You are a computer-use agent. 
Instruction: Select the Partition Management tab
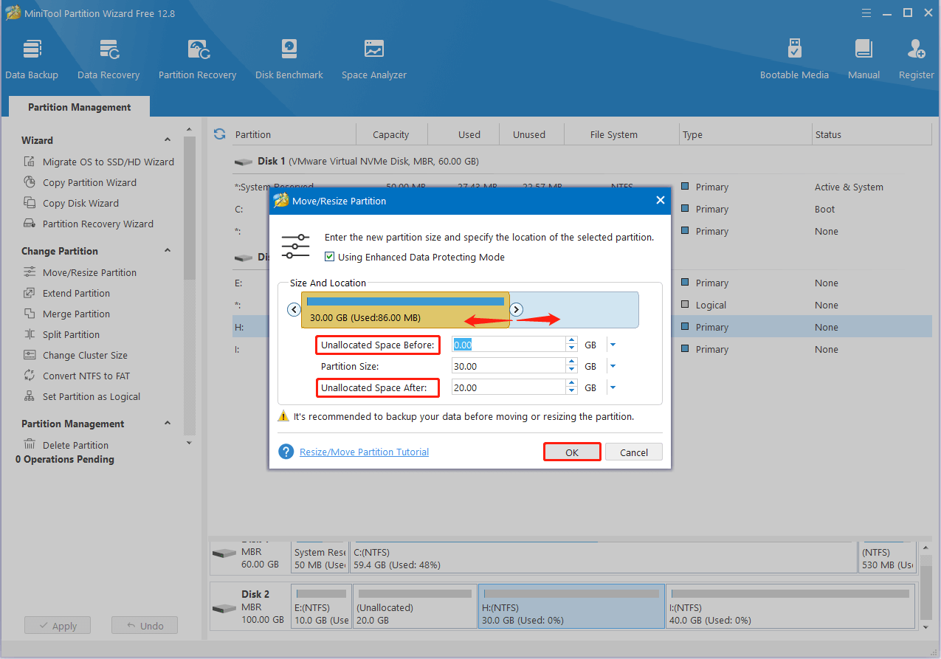pyautogui.click(x=79, y=107)
